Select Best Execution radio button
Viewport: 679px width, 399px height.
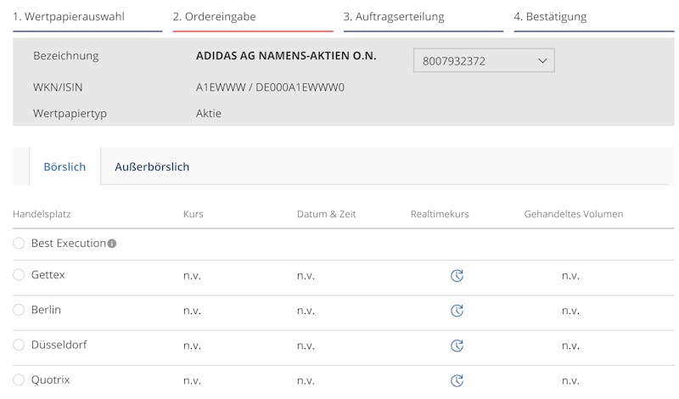19,243
